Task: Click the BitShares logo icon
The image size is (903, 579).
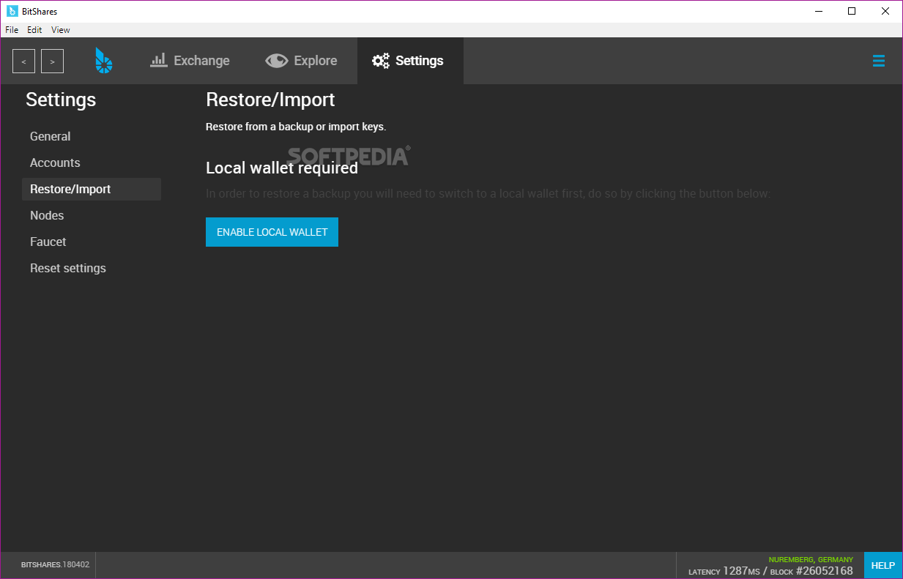Action: coord(104,61)
